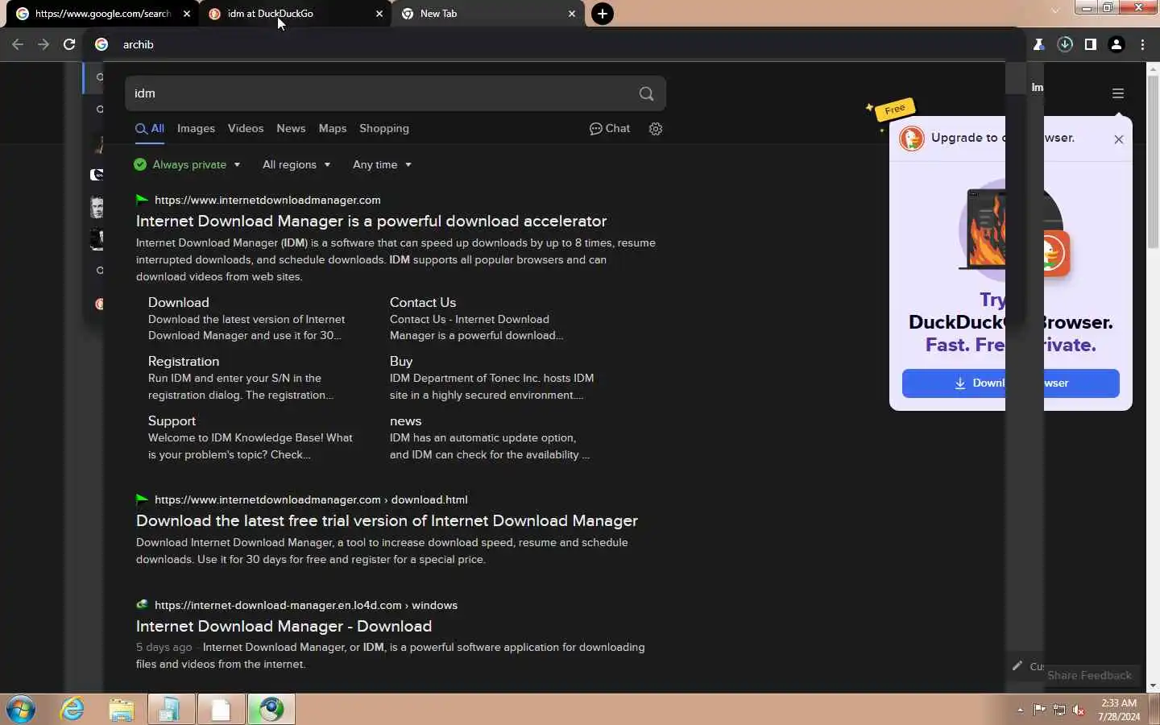The width and height of the screenshot is (1160, 725).
Task: Open the Buy sitelink
Action: [401, 361]
